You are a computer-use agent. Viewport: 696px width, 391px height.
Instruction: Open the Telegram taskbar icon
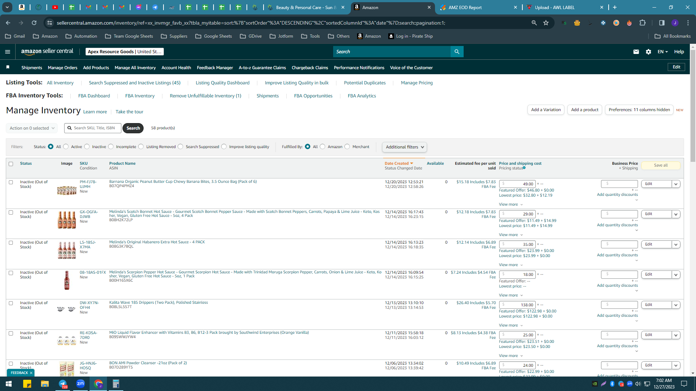[x=63, y=384]
